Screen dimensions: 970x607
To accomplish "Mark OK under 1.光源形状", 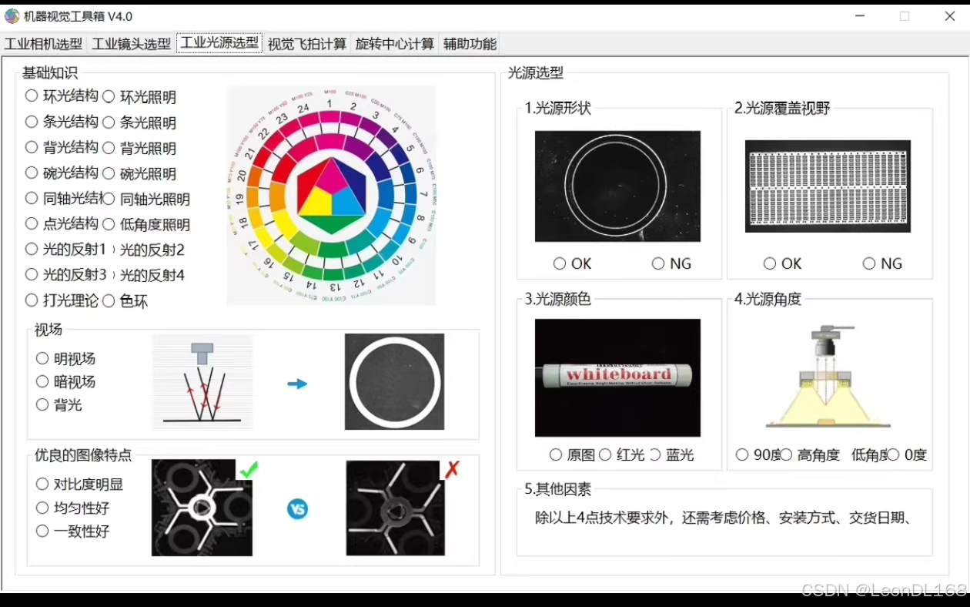I will [559, 263].
